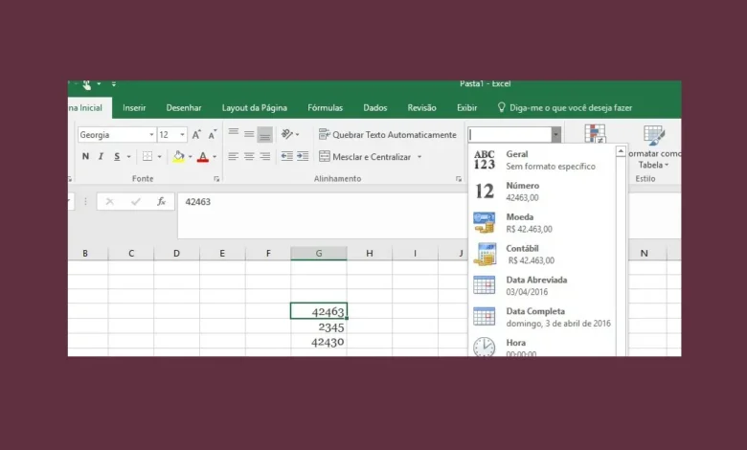Click Quebrar Texto Automaticamente
The width and height of the screenshot is (747, 450).
[387, 135]
